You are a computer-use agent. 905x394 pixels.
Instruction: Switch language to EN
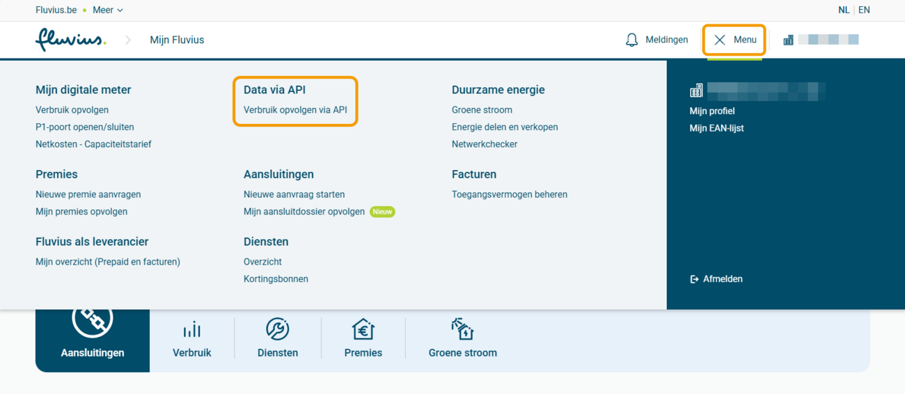864,10
